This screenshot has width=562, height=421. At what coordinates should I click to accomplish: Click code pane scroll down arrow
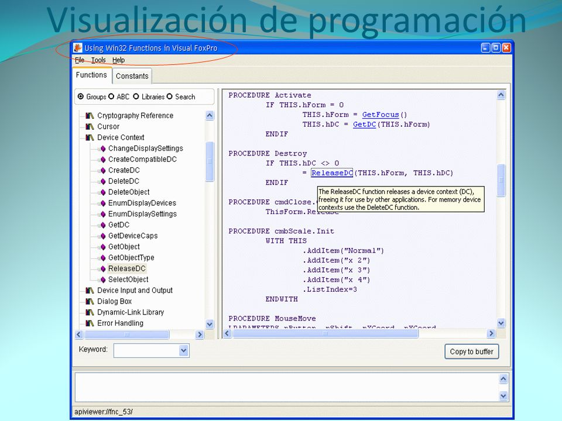click(501, 323)
